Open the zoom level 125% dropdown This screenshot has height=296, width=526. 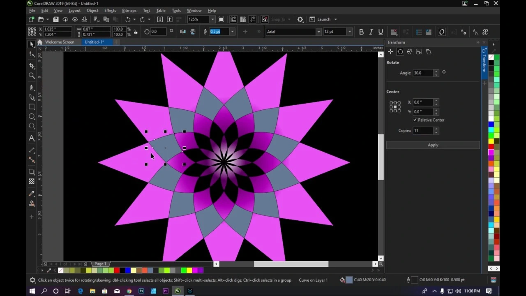click(212, 19)
